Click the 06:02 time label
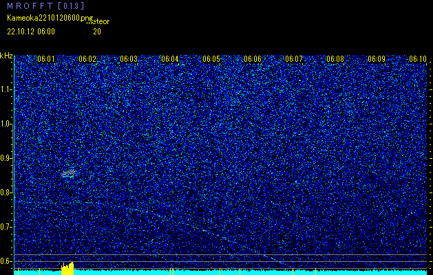This screenshot has width=433, height=275. pos(87,58)
